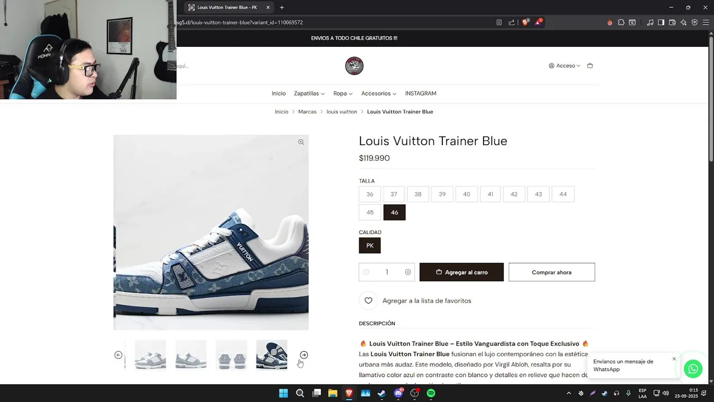The height and width of the screenshot is (402, 714).
Task: Expand the Accesorios menu
Action: [379, 93]
